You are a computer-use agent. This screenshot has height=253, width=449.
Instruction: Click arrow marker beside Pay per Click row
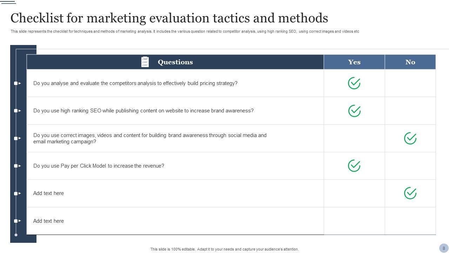(x=17, y=166)
